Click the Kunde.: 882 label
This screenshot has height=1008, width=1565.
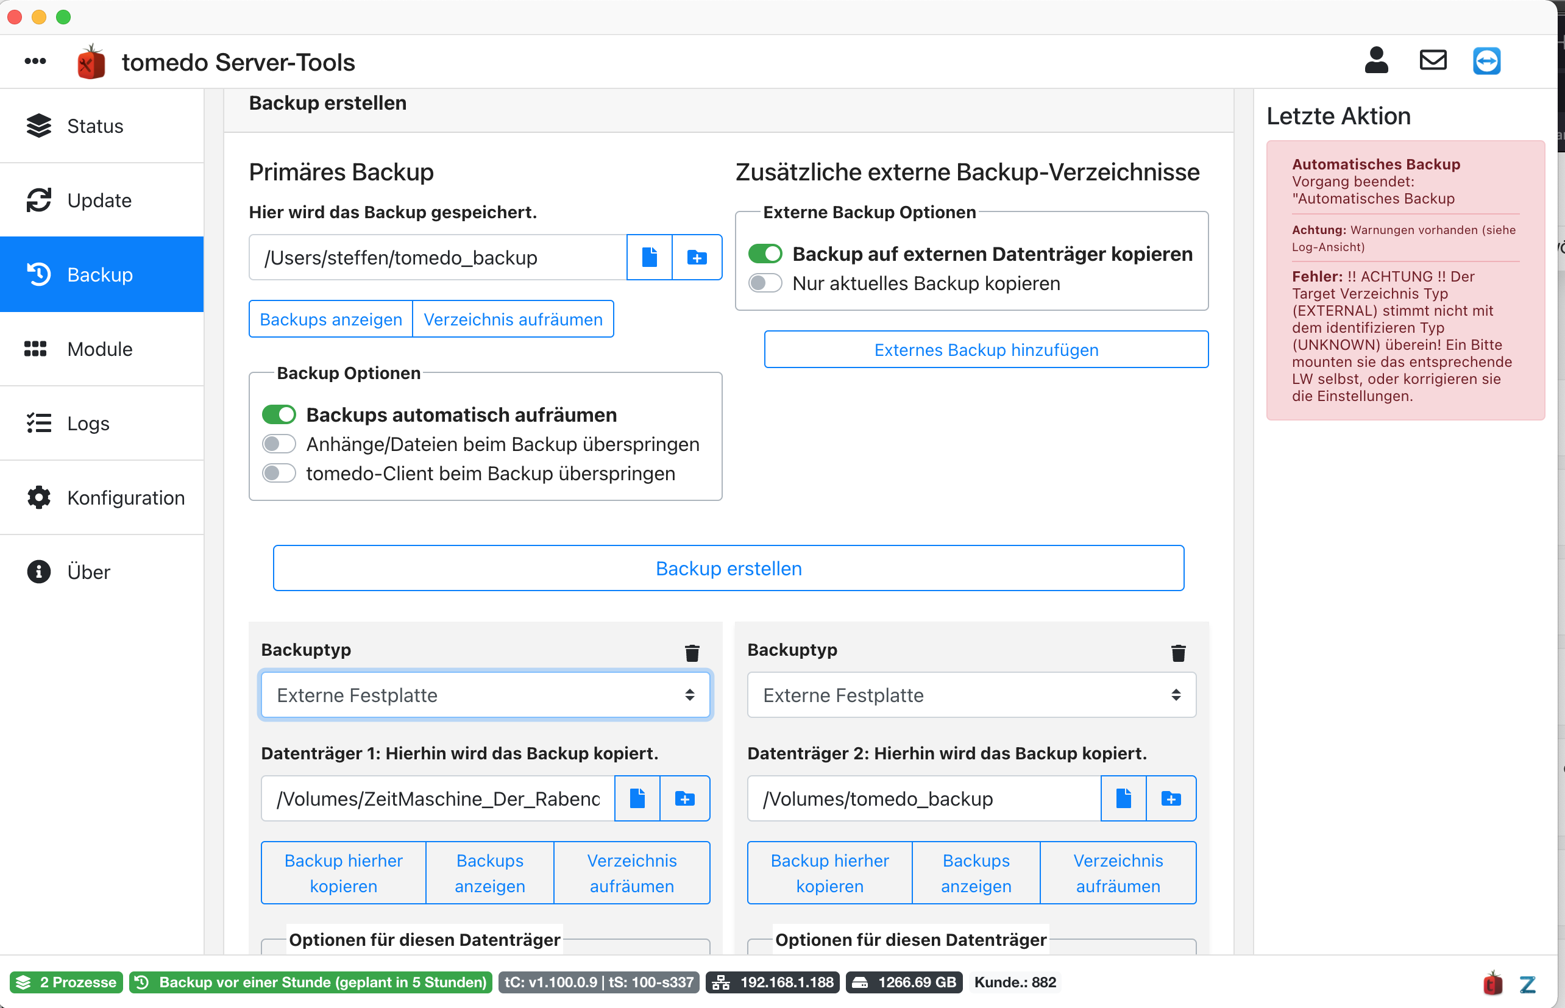(1015, 982)
